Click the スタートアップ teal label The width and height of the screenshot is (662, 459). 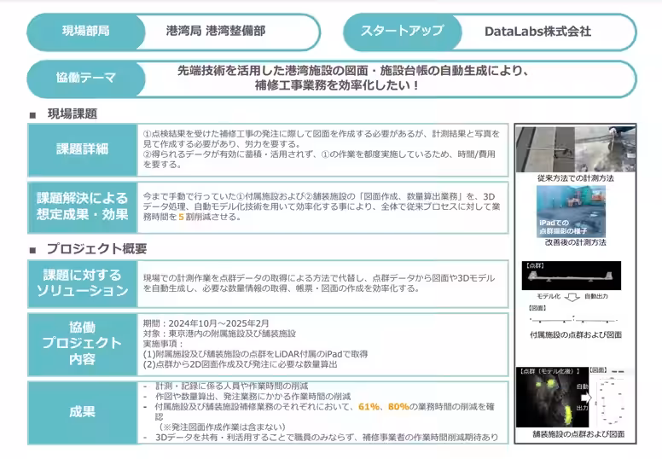[x=402, y=32]
